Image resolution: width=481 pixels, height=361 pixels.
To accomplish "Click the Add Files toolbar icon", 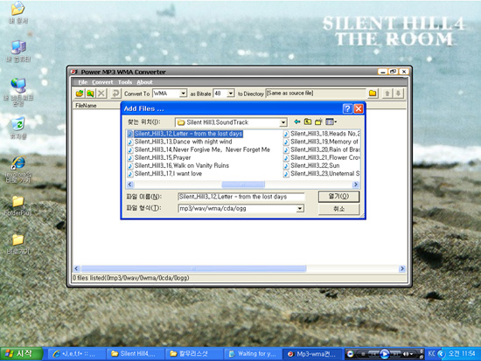I will (80, 94).
